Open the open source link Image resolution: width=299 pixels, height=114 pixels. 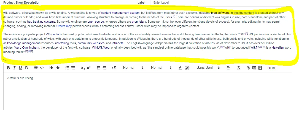(96, 22)
